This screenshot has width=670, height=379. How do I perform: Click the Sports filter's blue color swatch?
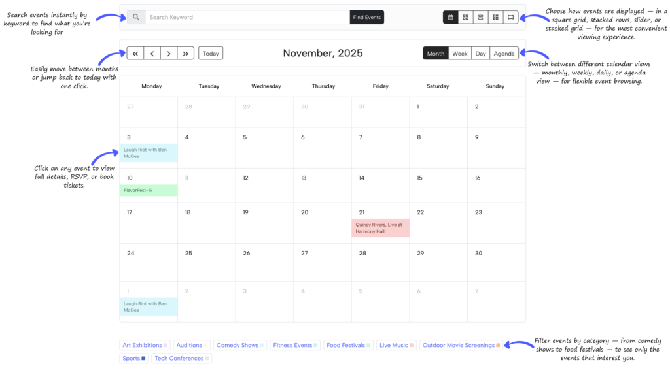point(143,359)
